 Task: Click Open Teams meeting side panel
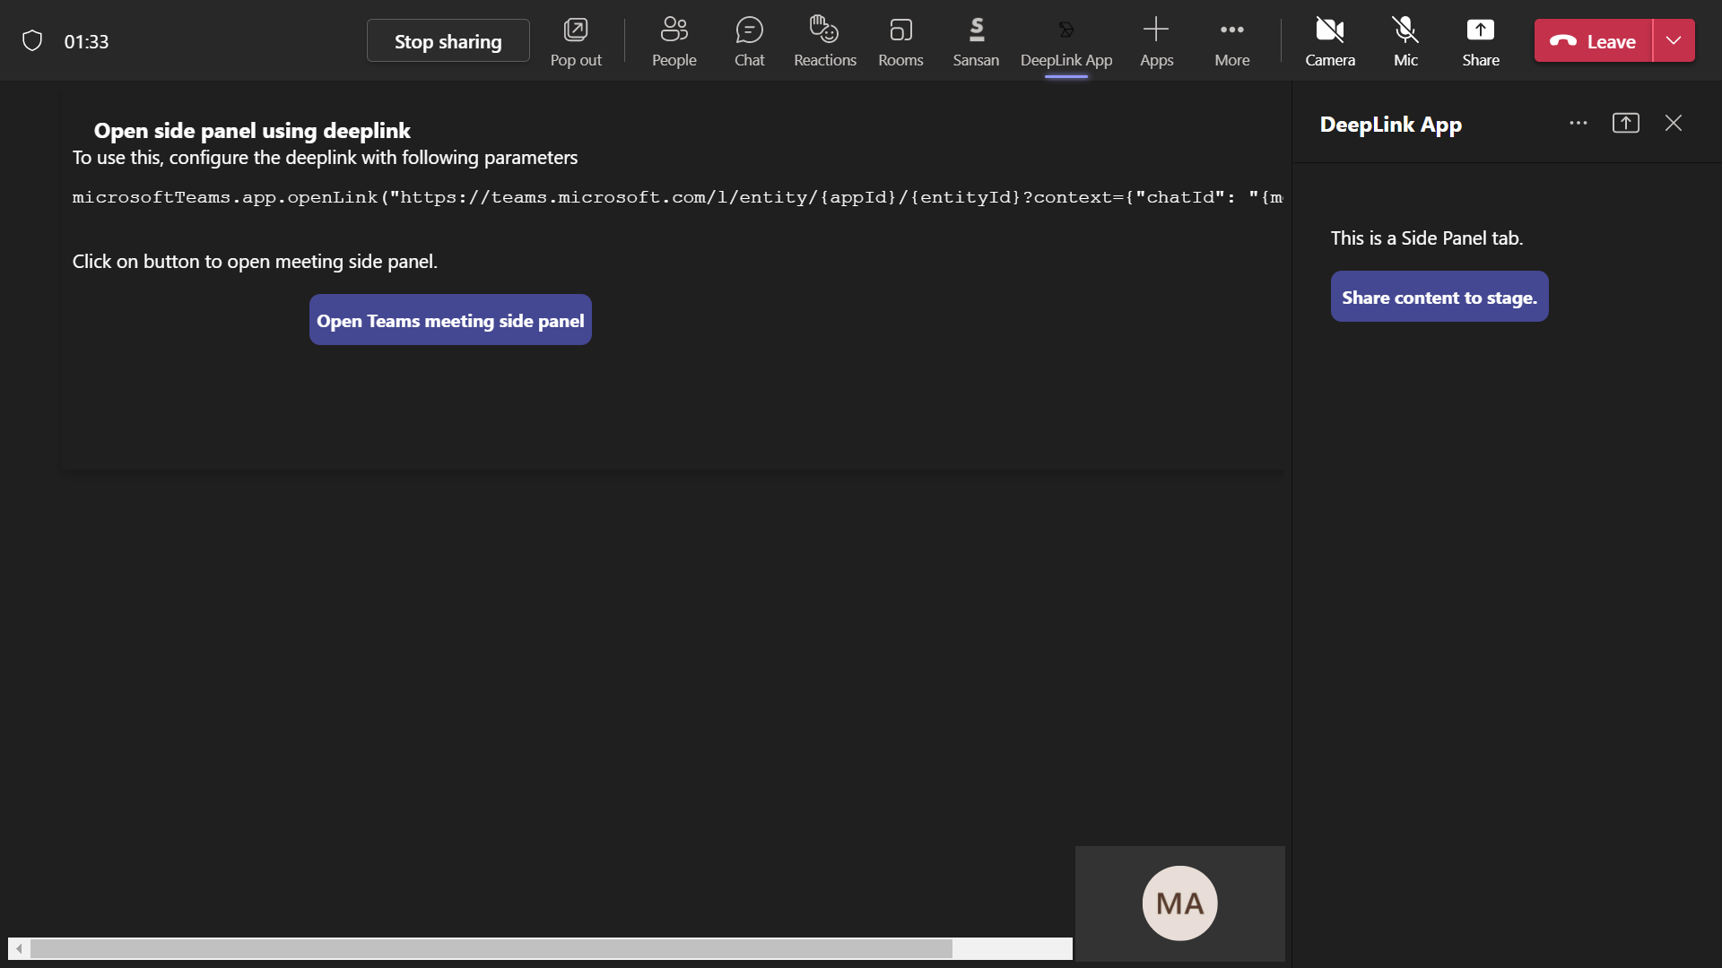click(x=450, y=320)
